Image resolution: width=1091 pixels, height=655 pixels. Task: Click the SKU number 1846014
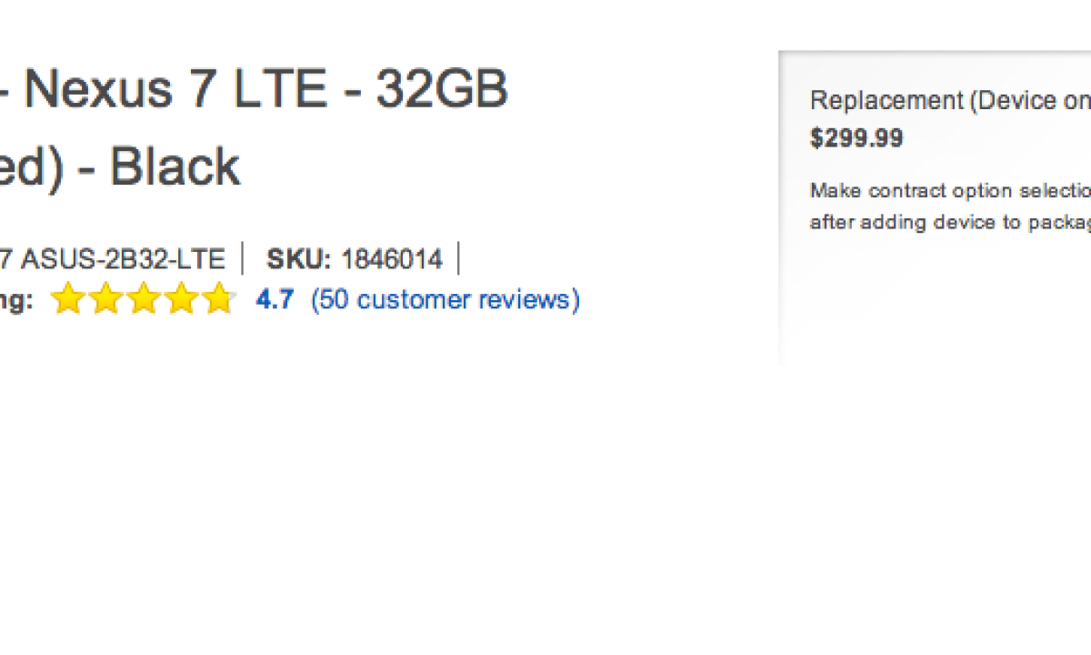[x=392, y=259]
